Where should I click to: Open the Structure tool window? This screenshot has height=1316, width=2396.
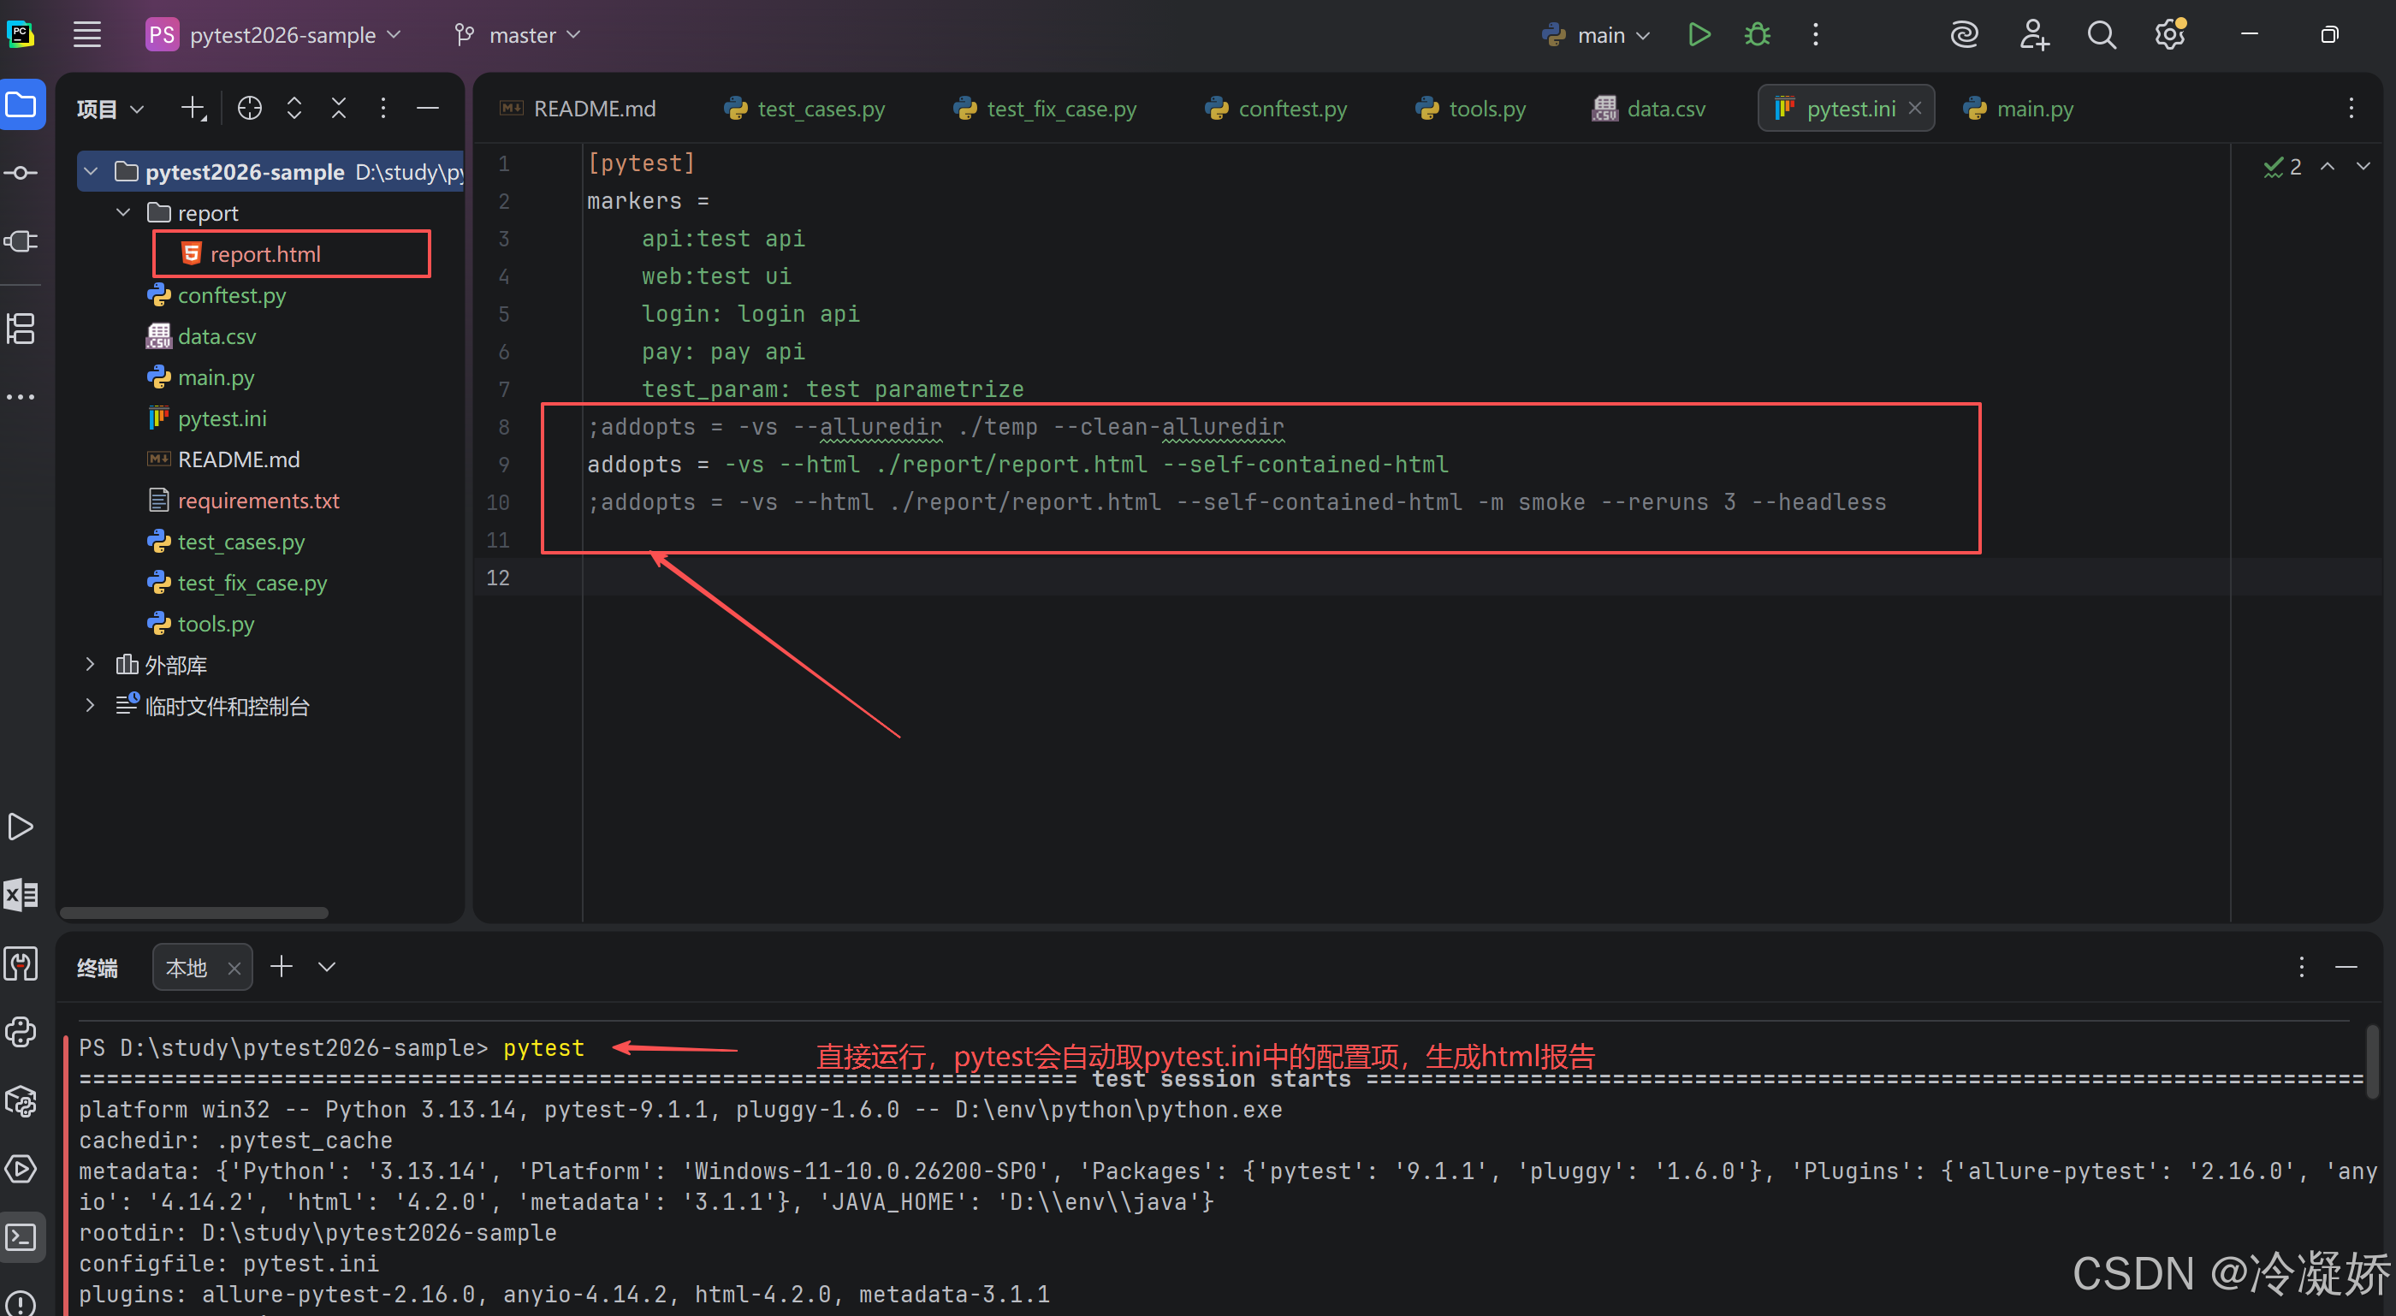(21, 329)
